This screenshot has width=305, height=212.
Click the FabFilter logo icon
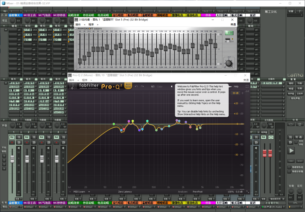[73, 86]
